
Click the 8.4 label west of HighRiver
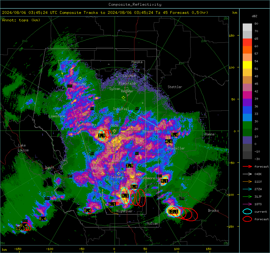(x=88, y=211)
